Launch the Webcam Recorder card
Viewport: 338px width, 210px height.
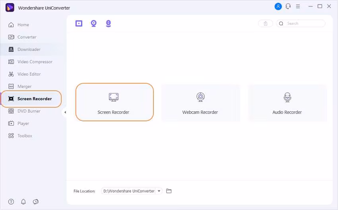[x=200, y=103]
